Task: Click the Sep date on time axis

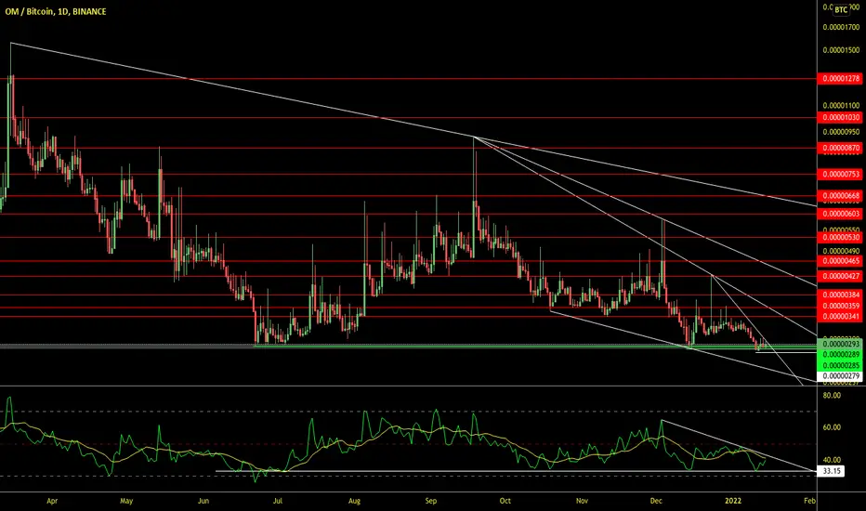Action: click(431, 501)
